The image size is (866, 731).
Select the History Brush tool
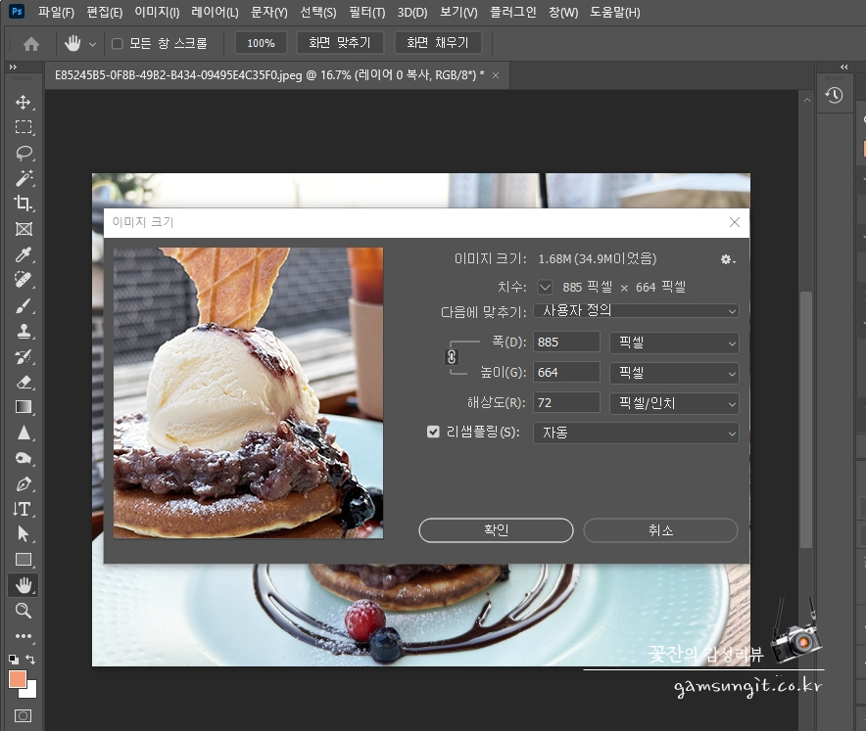point(24,356)
